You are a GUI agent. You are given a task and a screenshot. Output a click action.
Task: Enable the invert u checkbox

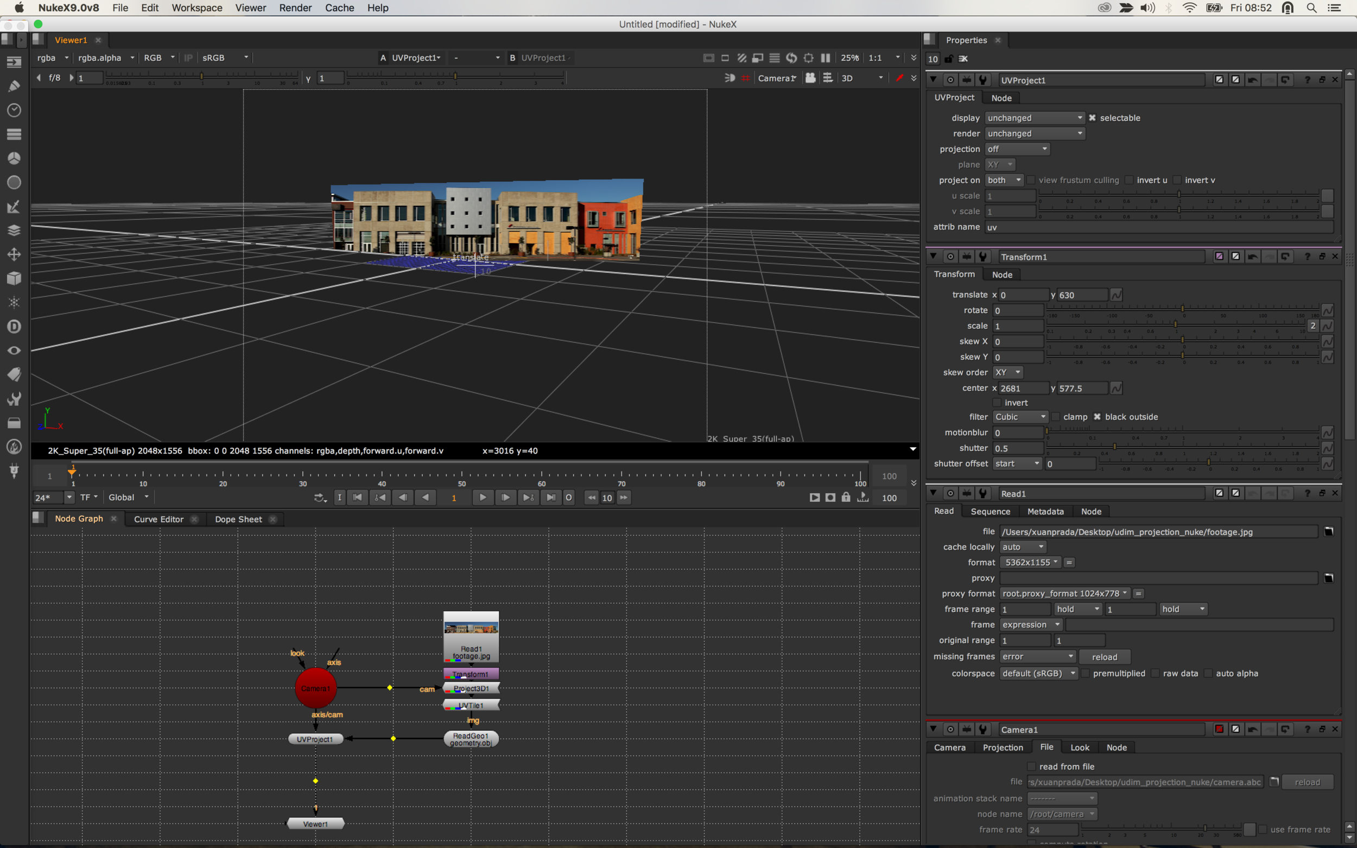[1129, 180]
